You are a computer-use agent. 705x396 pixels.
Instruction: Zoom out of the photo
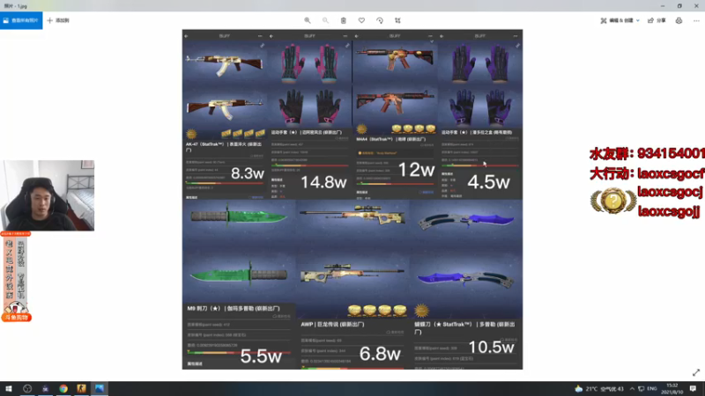pyautogui.click(x=325, y=20)
